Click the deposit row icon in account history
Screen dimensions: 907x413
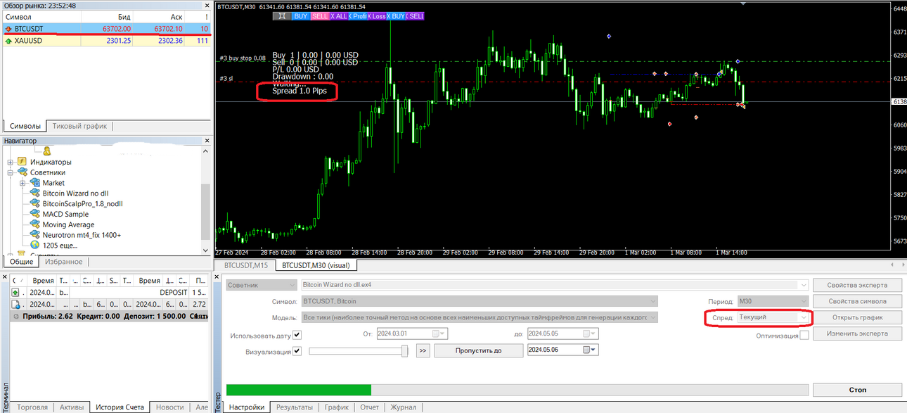[x=16, y=292]
